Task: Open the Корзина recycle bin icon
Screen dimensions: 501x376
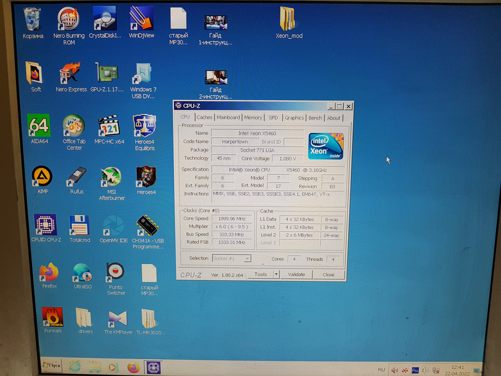Action: click(x=32, y=23)
